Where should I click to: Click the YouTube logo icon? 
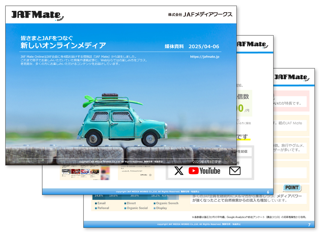[x=204, y=171]
